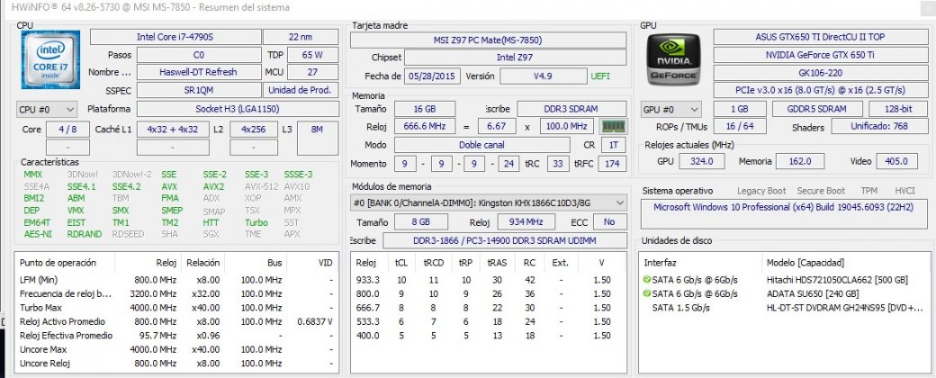Image resolution: width=936 pixels, height=378 pixels.
Task: Click the GK106-220 GPU codename
Action: (x=819, y=72)
